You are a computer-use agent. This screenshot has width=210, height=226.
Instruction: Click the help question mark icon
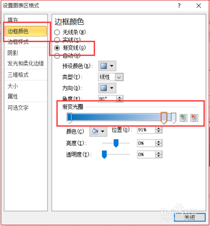tap(179, 6)
